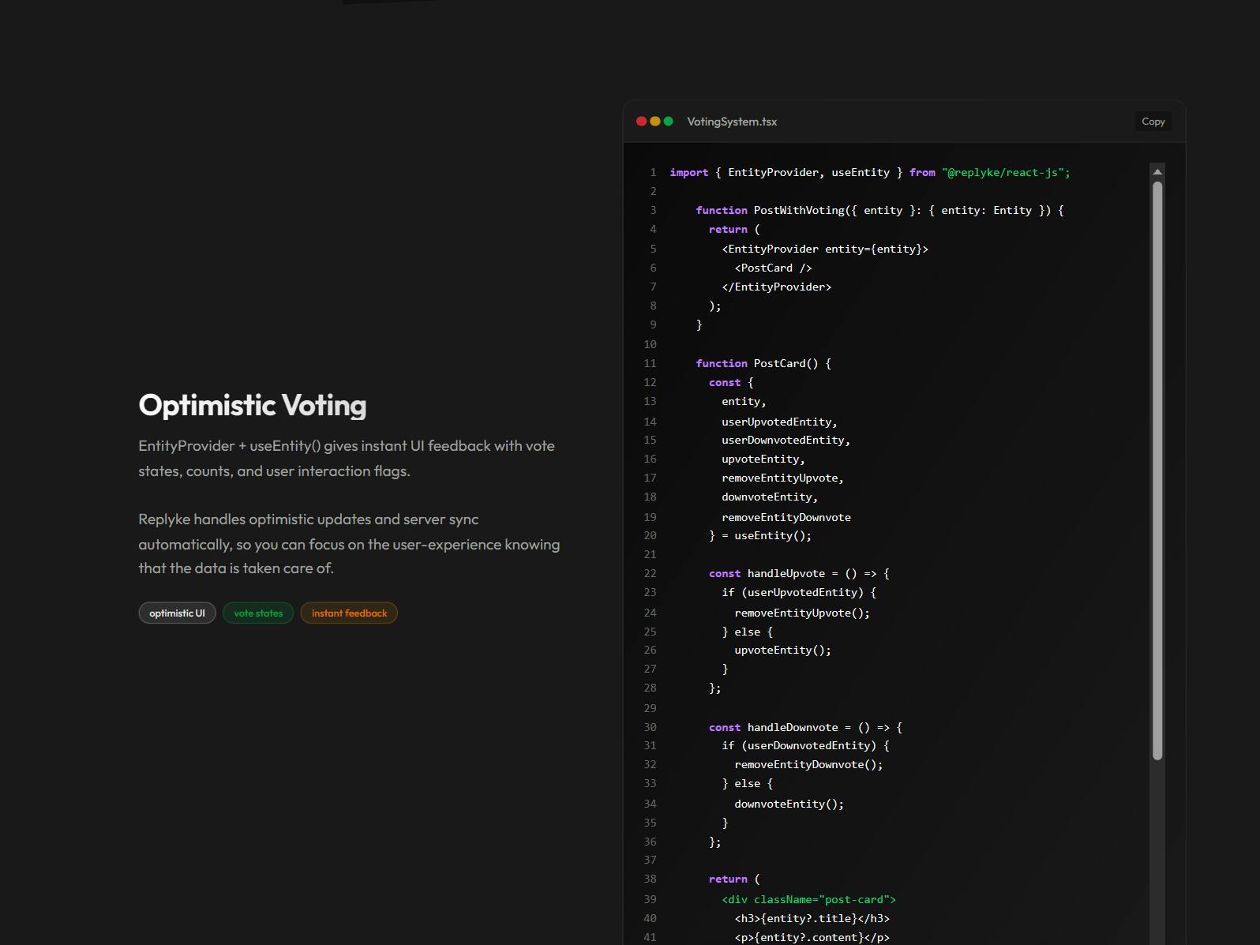
Task: Click removeEntityDownvote on line 19
Action: 786,517
